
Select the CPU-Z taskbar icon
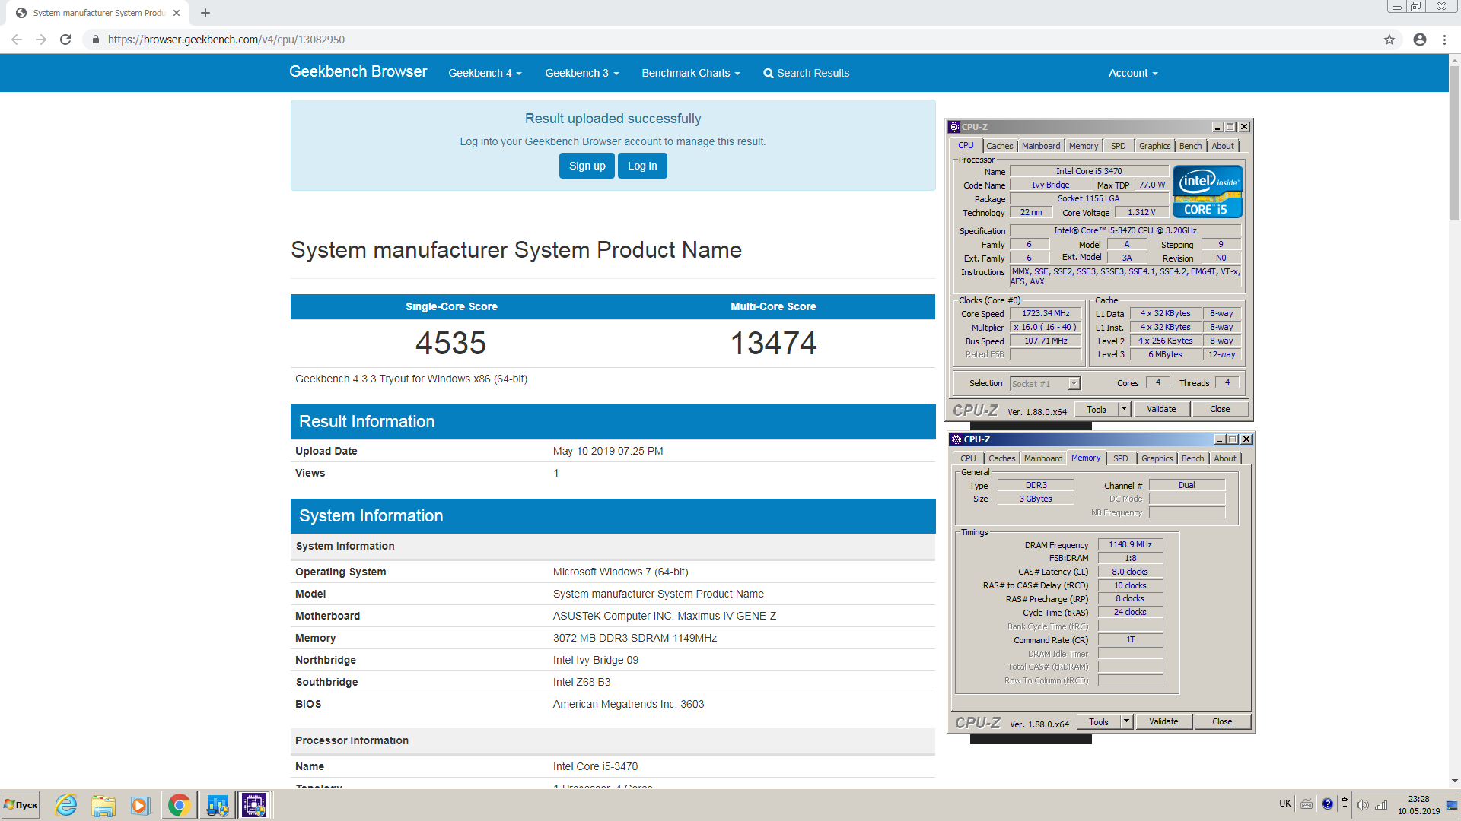click(x=254, y=805)
